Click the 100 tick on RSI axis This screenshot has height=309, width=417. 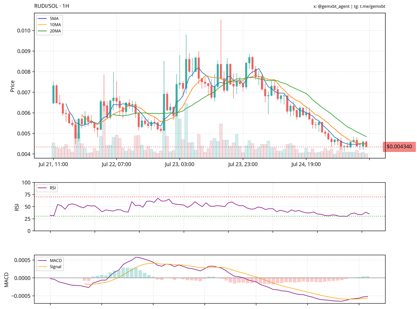pos(26,183)
